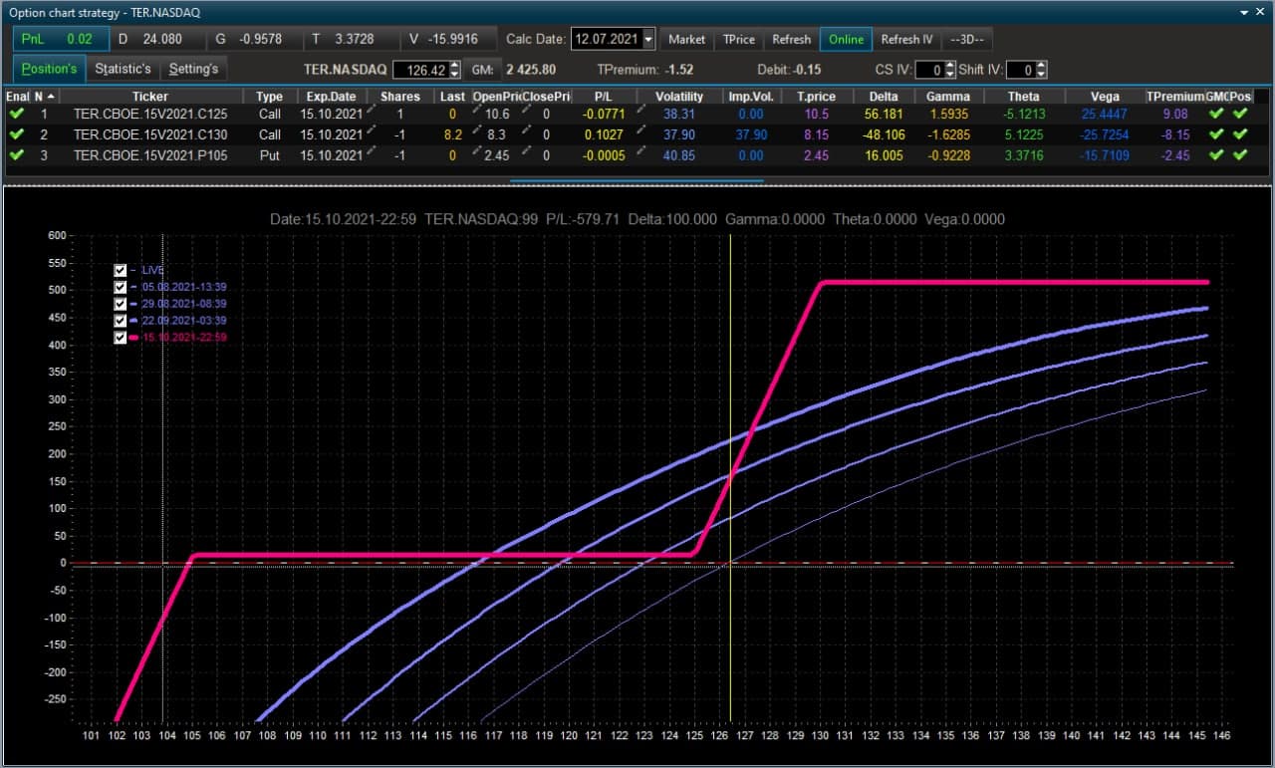Open window menu arrow in title bar
This screenshot has height=768, width=1275.
pos(1245,12)
